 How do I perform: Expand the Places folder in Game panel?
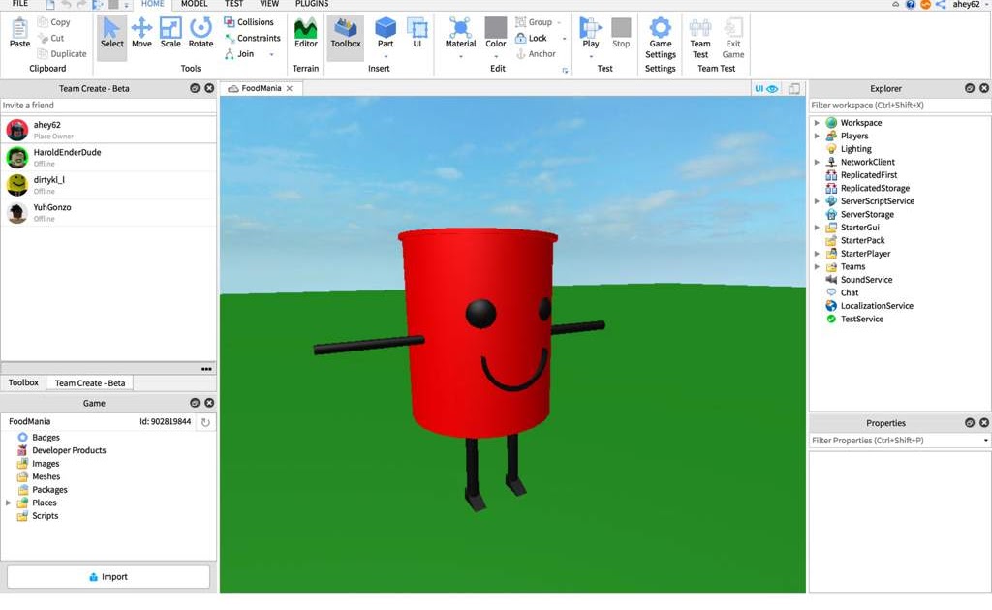click(8, 503)
